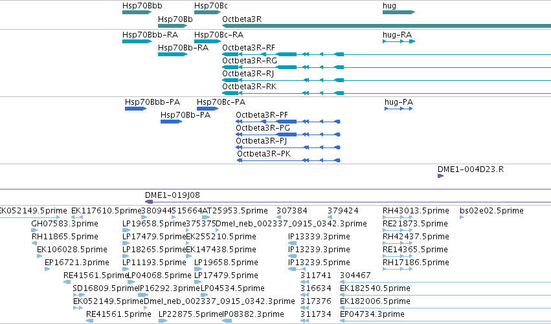Choose the Octbeta3R-PK protein
551x324 pixels.
tap(288, 161)
